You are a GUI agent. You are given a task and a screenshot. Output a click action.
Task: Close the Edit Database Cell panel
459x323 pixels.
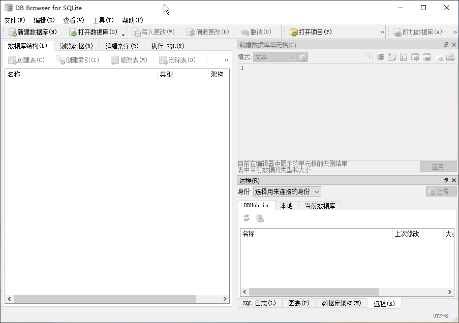point(454,45)
